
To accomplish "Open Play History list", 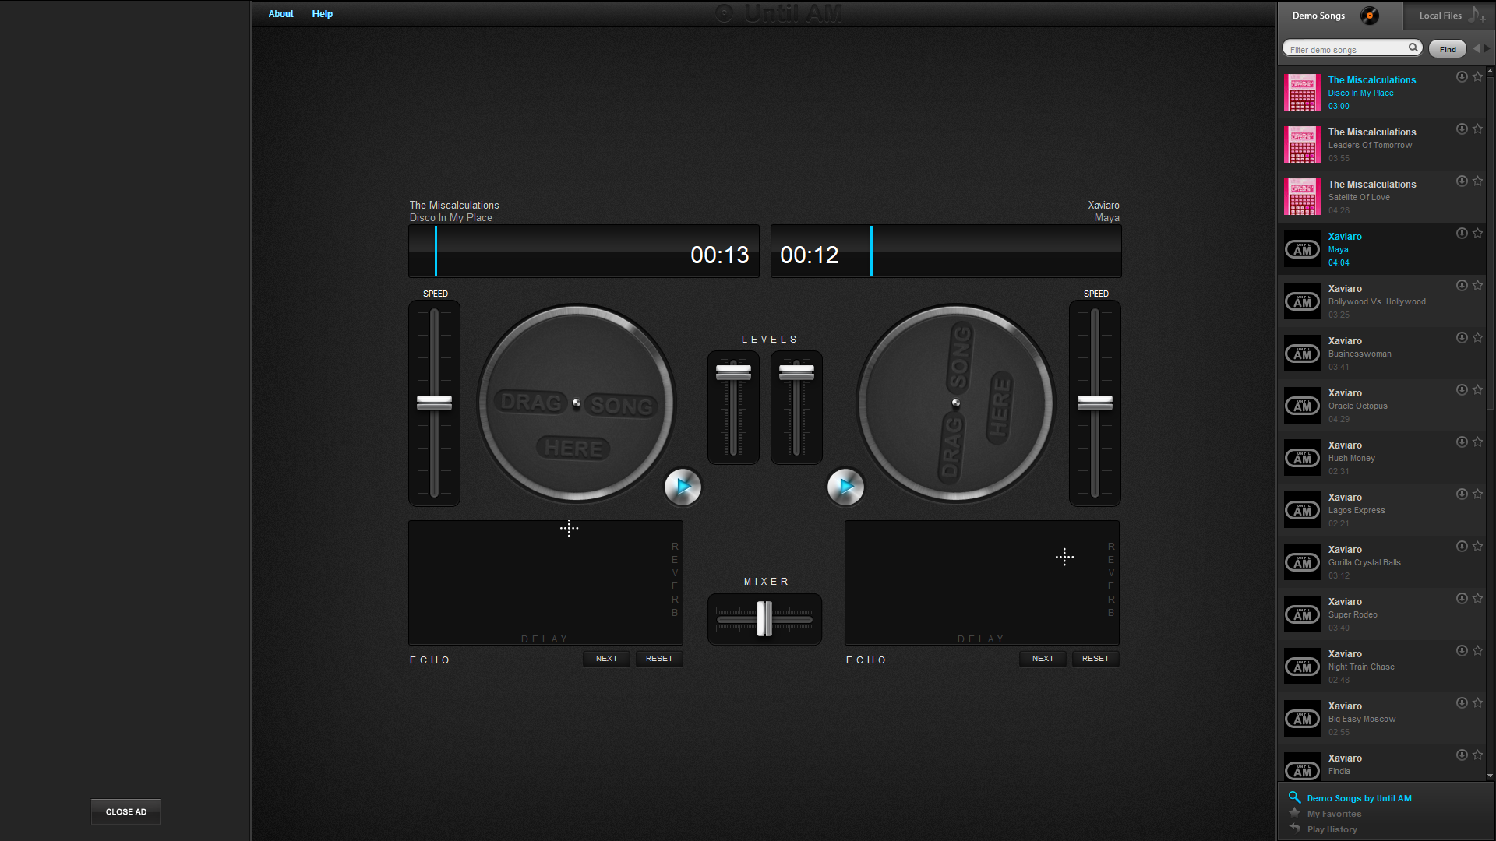I will click(x=1332, y=829).
